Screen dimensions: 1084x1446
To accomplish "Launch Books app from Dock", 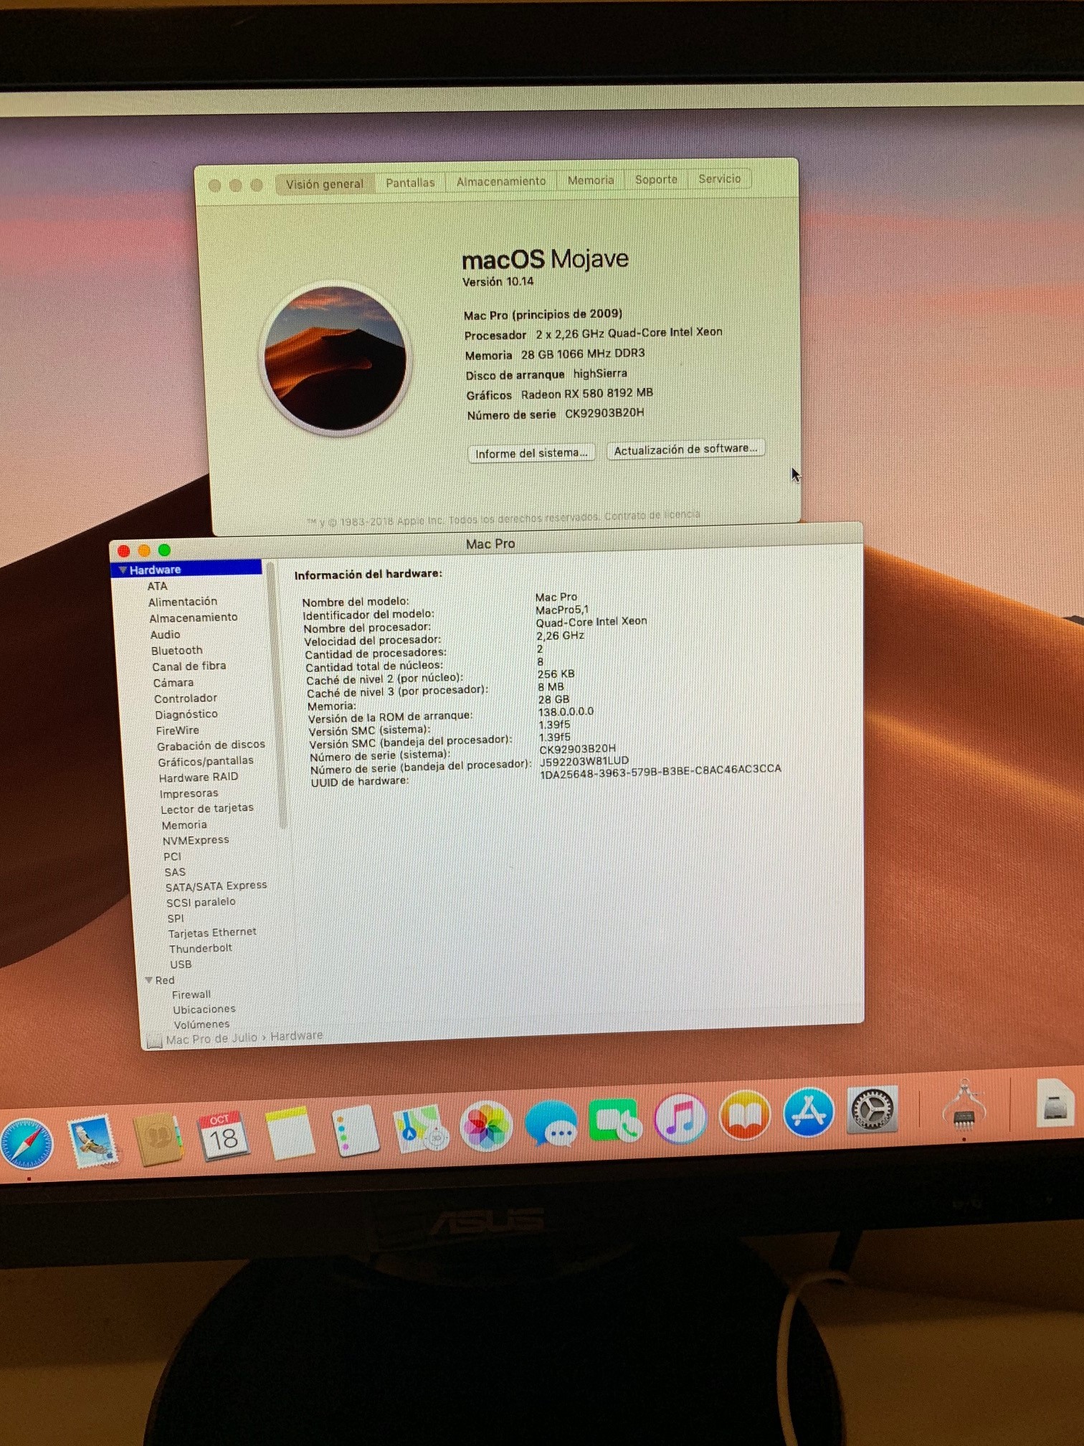I will (745, 1115).
